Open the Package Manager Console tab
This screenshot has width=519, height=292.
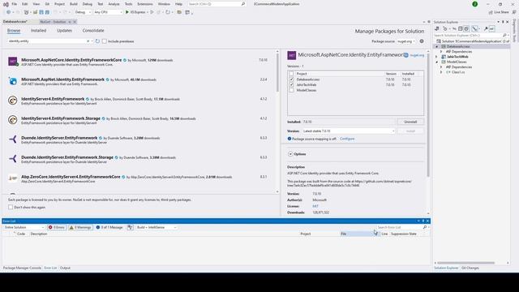(x=22, y=268)
